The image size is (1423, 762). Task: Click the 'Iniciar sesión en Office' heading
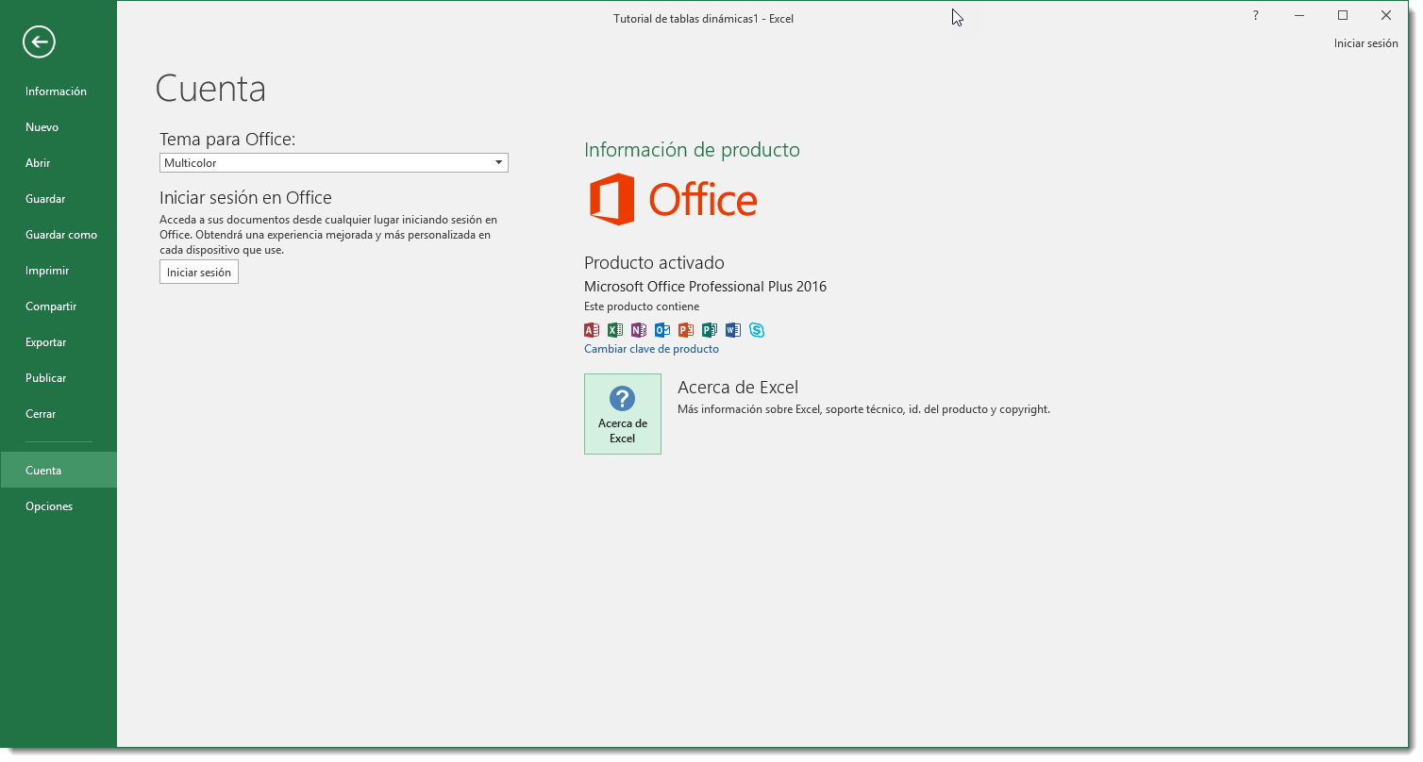(x=245, y=198)
